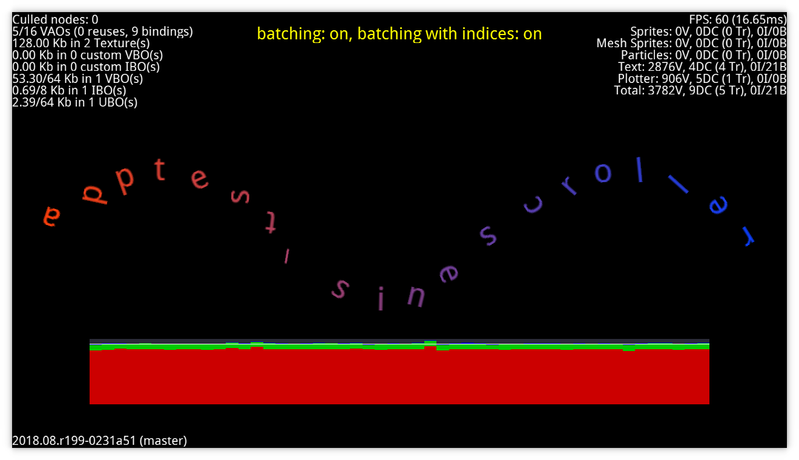The height and width of the screenshot is (460, 799).
Task: Click the blue letter "o" in the scroller
Action: 603,173
